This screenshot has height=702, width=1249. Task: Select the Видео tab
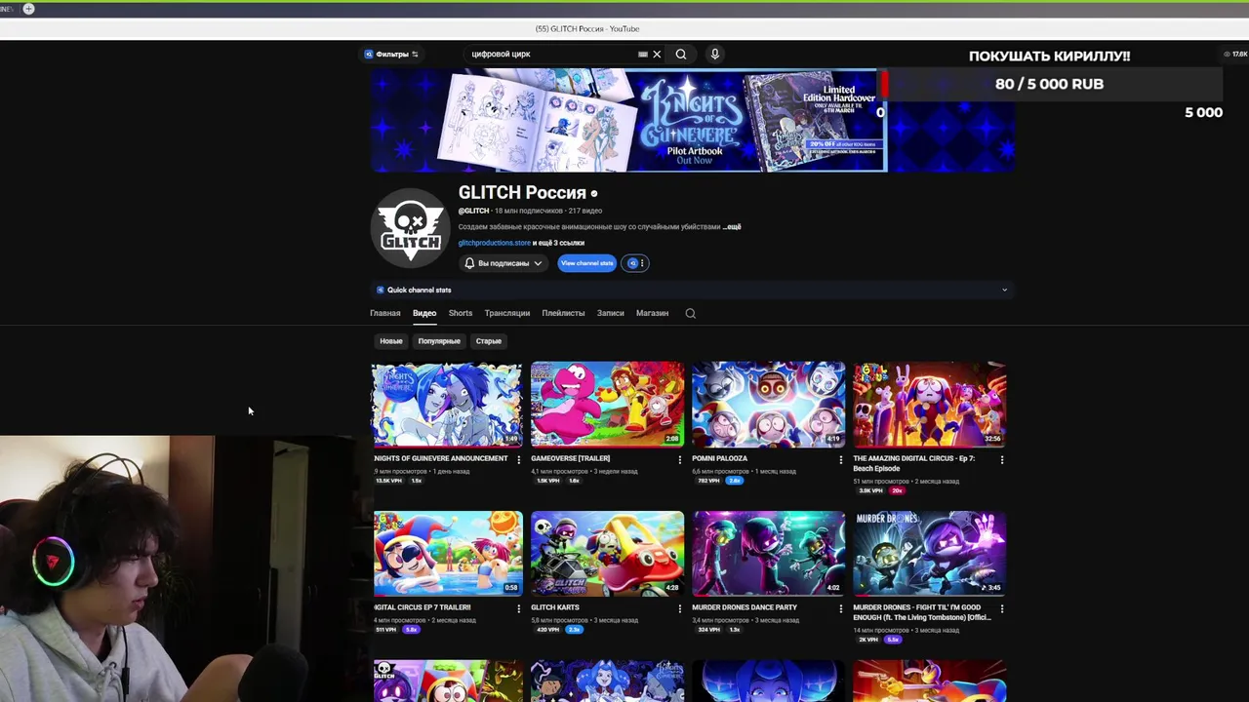coord(424,313)
